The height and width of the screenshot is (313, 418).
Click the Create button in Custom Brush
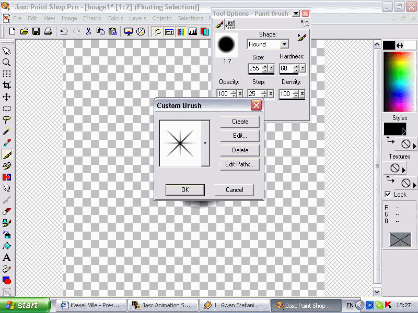pos(240,122)
